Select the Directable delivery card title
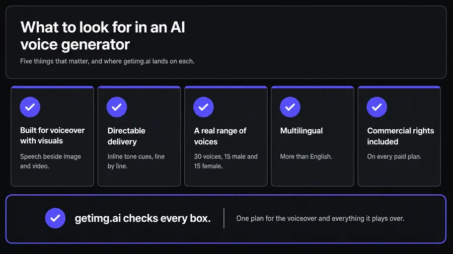The width and height of the screenshot is (453, 254). pyautogui.click(x=126, y=136)
